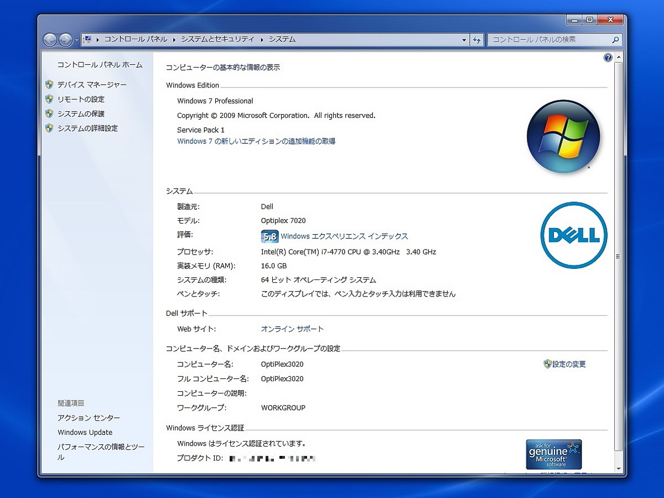The width and height of the screenshot is (664, 498).
Task: Click scrollbar down arrow
Action: (x=619, y=469)
